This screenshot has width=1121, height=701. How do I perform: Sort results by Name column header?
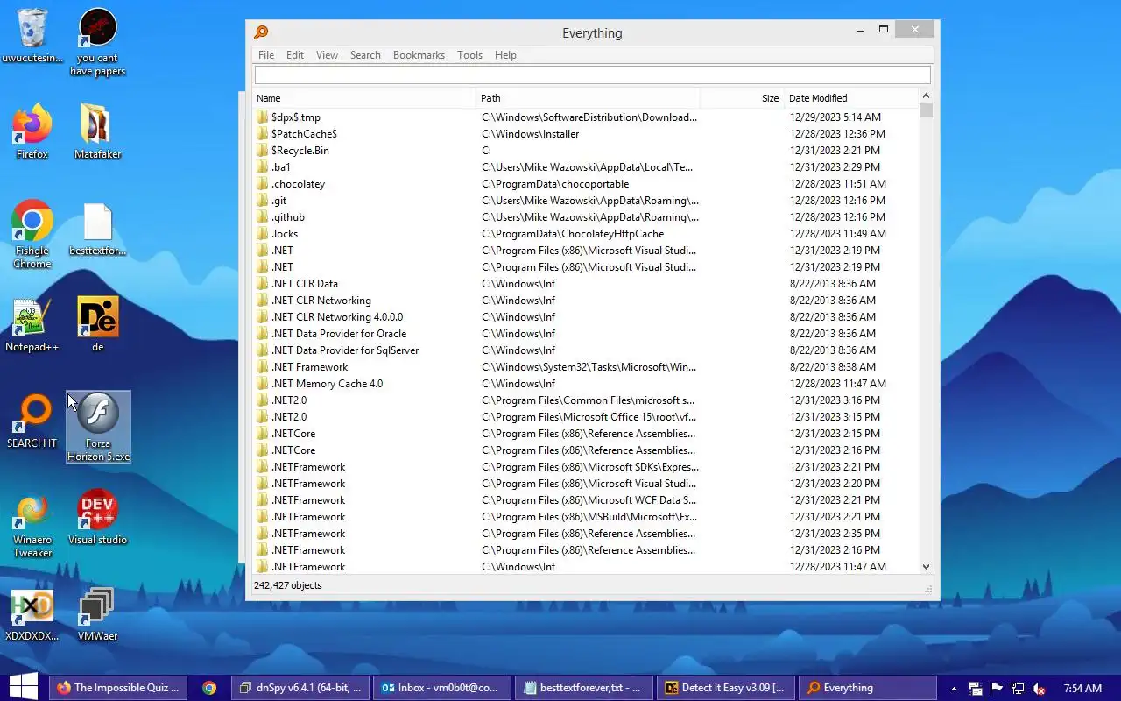pyautogui.click(x=364, y=98)
